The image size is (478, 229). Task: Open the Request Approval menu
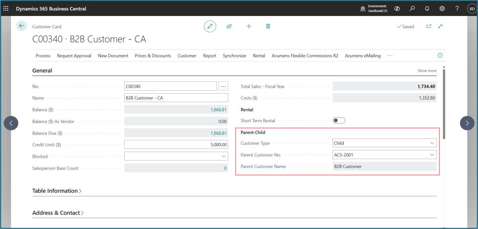[74, 56]
